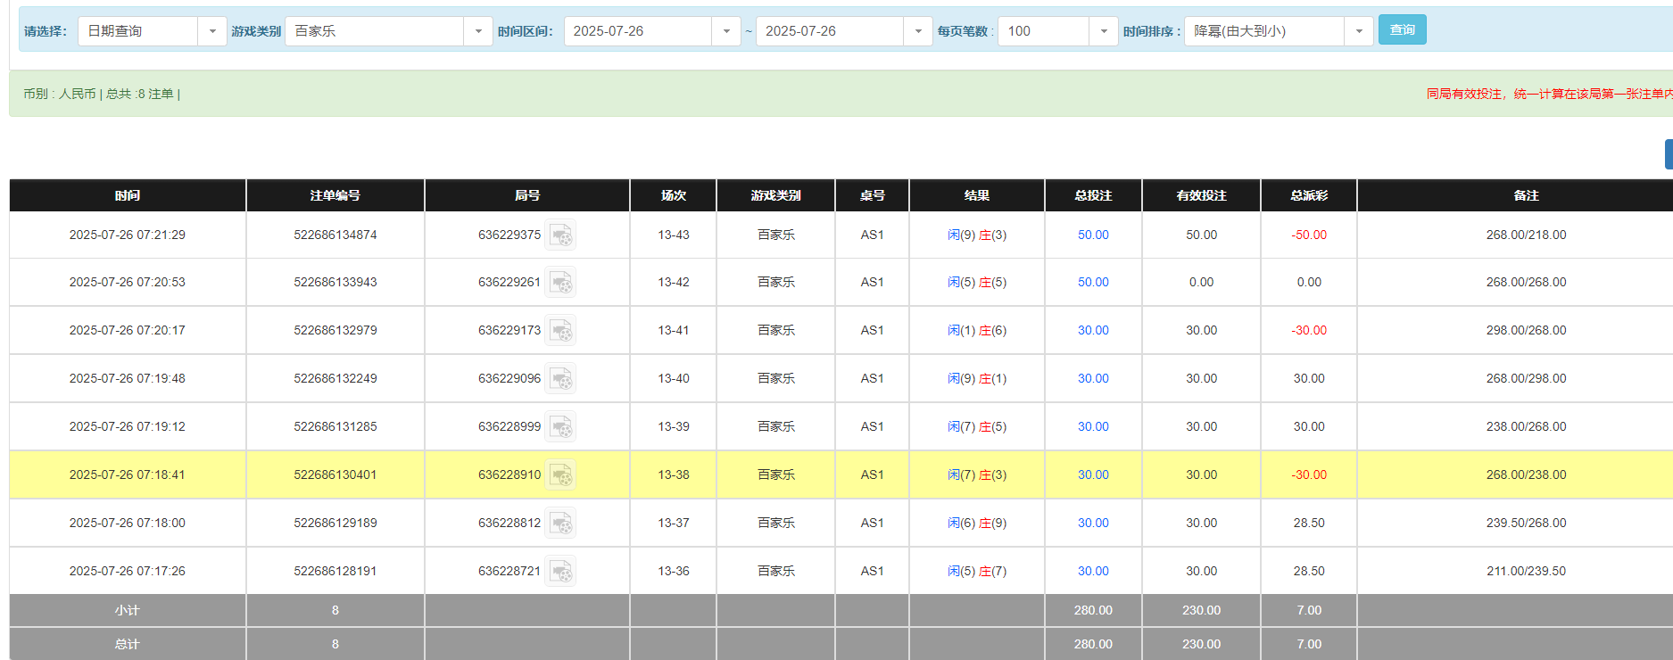Change the per-page count 100 dropdown
Screen dimensions: 1673x660
(x=1103, y=31)
